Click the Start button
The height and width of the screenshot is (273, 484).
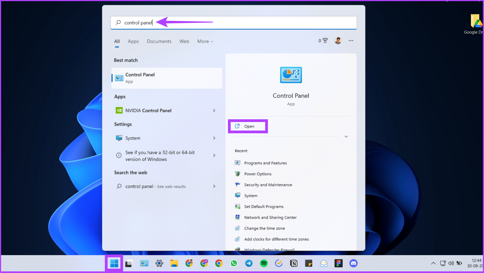click(x=114, y=263)
